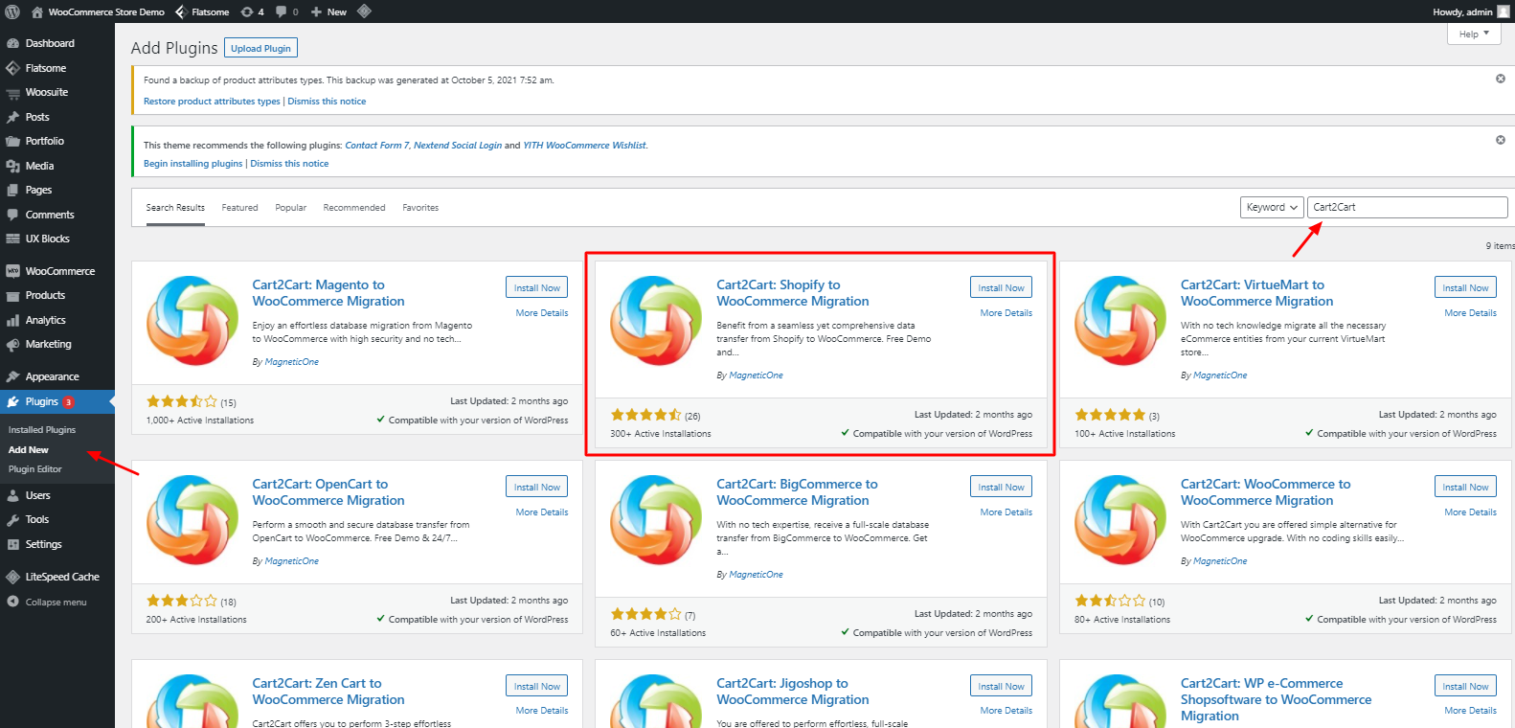Image resolution: width=1515 pixels, height=728 pixels.
Task: Install the Zen Cart to WooCommerce Migration plugin
Action: [x=536, y=686]
